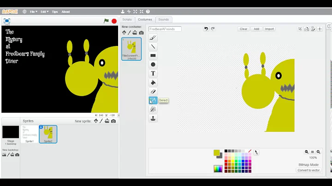Click the Clear button
The image size is (332, 186).
pyautogui.click(x=243, y=29)
